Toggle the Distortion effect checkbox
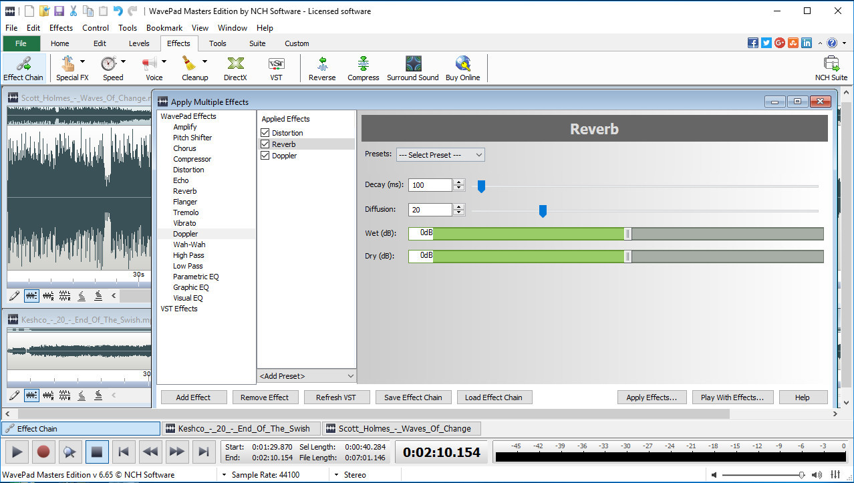854x483 pixels. 265,133
